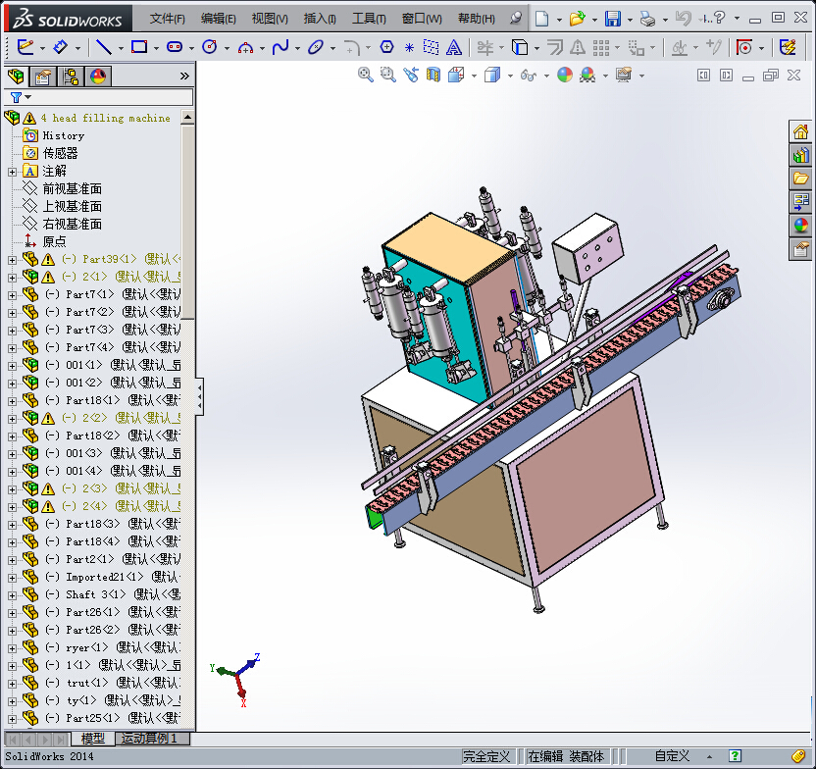Open Appearances task pane ball icon
This screenshot has height=769, width=816.
800,226
